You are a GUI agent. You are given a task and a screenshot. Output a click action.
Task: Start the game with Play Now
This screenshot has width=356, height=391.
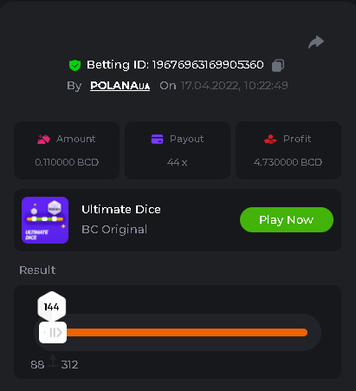click(287, 219)
